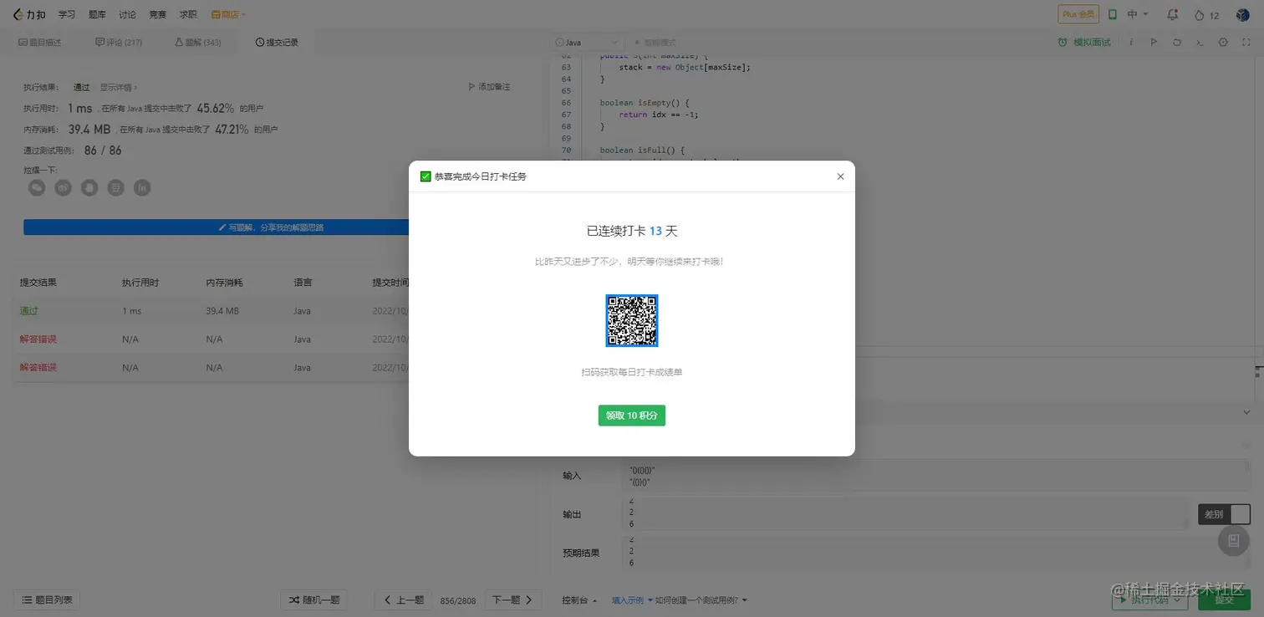
Task: Click the reset code icon
Action: point(1176,43)
